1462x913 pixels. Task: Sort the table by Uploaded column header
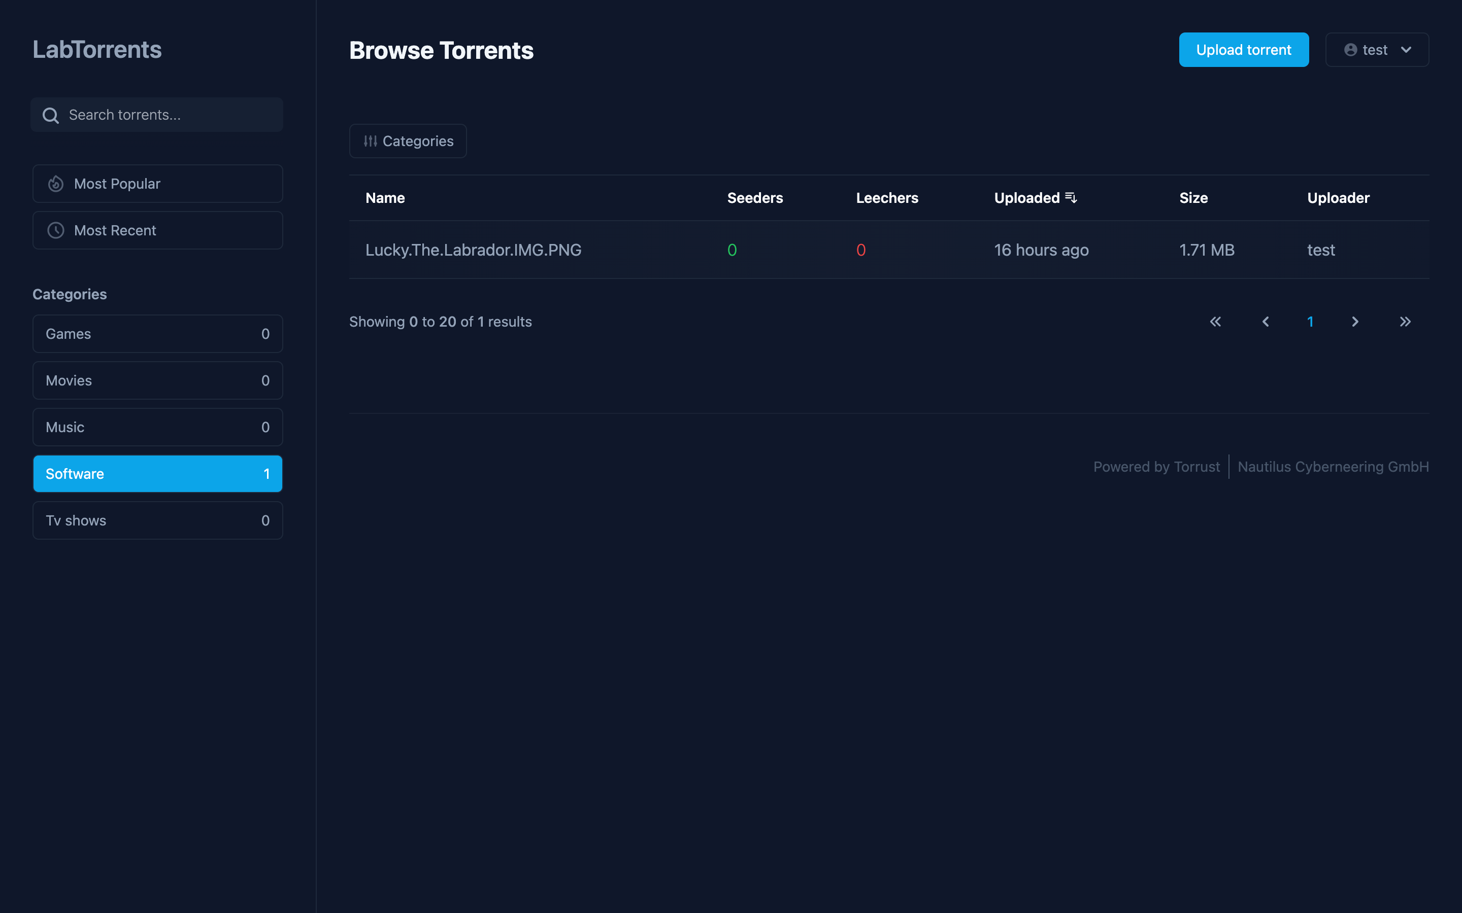[1026, 198]
